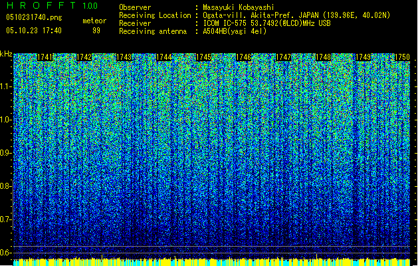This screenshot has height=266, width=418.
Task: Click the date 05.10.23 17:40
Action: click(x=34, y=31)
